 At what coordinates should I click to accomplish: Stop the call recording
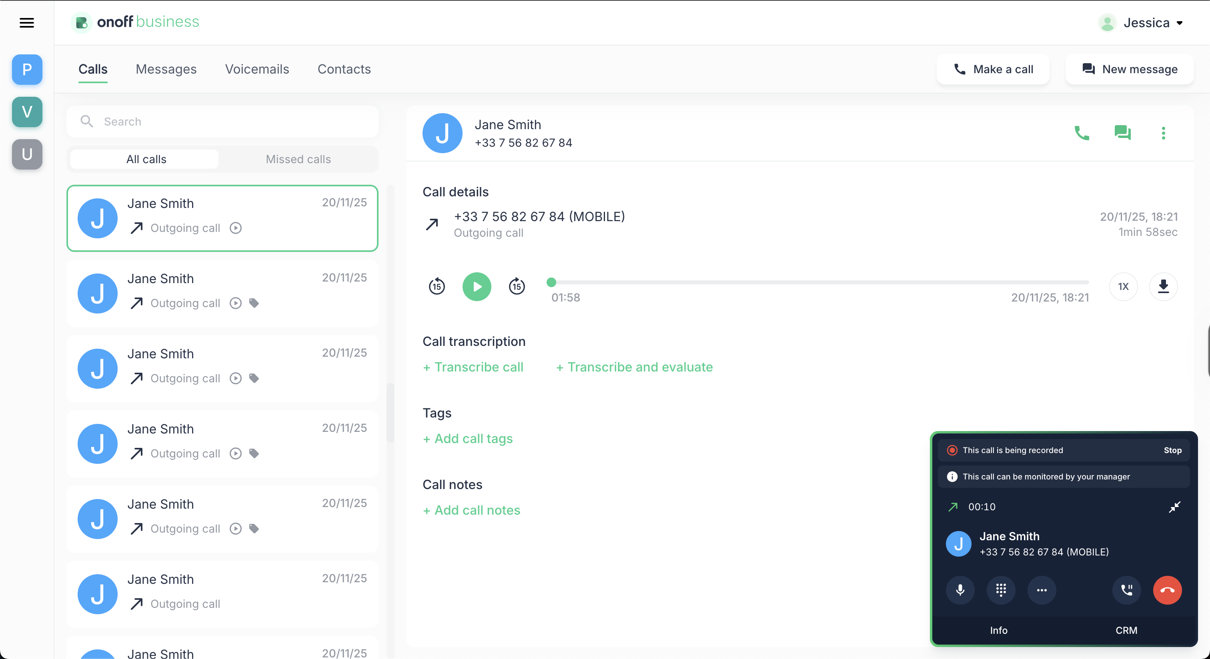point(1172,450)
